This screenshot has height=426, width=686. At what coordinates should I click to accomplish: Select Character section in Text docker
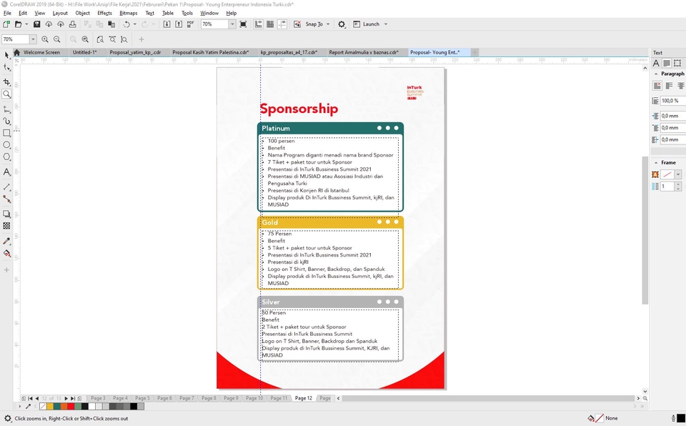pyautogui.click(x=656, y=63)
